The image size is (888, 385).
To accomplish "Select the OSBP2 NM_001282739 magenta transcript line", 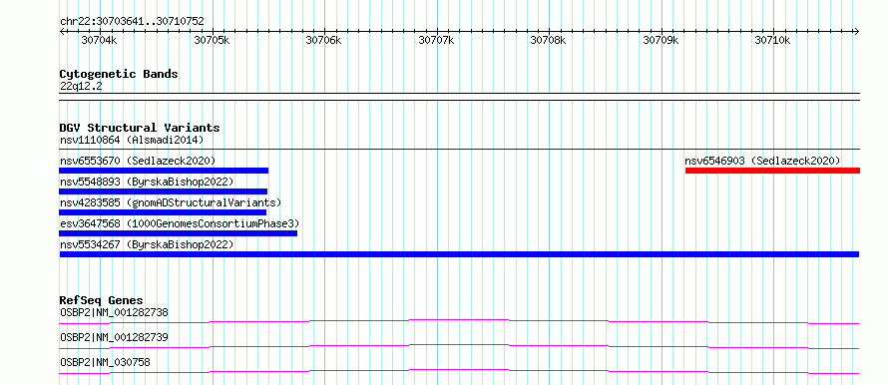I will pos(459,346).
